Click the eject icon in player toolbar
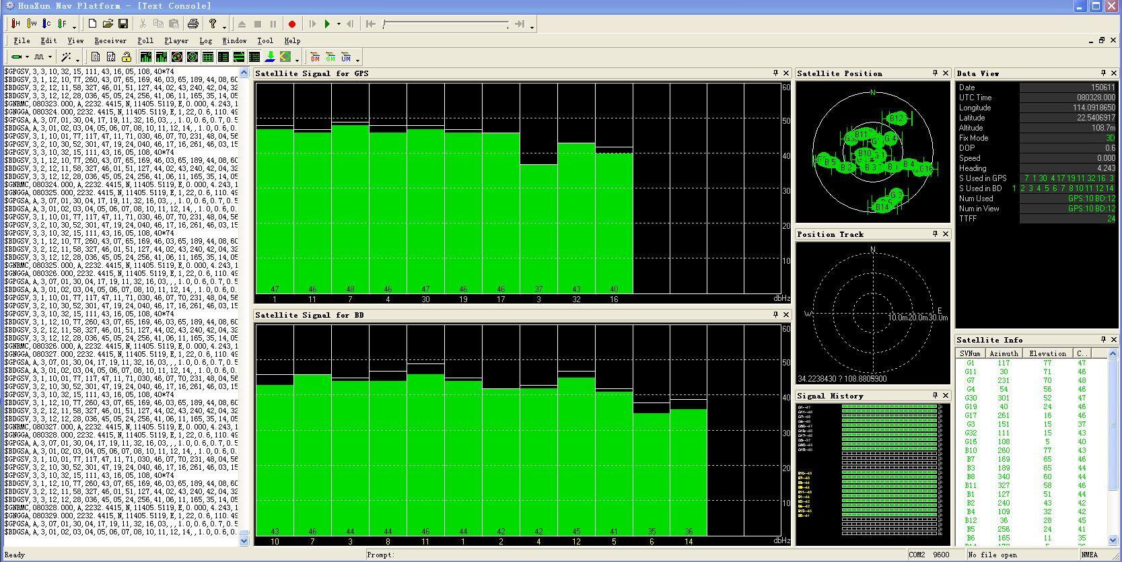The height and width of the screenshot is (562, 1122). [242, 24]
